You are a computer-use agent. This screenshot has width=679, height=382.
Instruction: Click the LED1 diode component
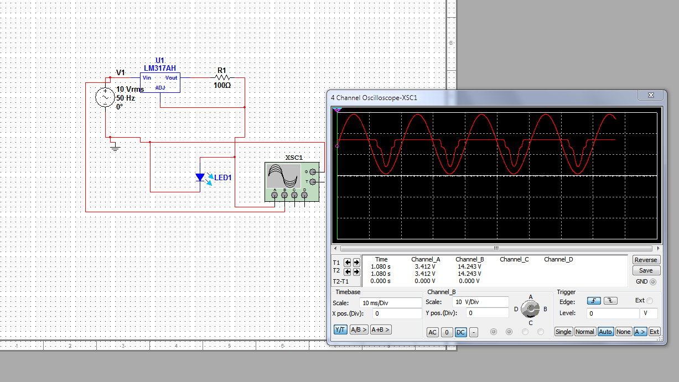pyautogui.click(x=200, y=177)
